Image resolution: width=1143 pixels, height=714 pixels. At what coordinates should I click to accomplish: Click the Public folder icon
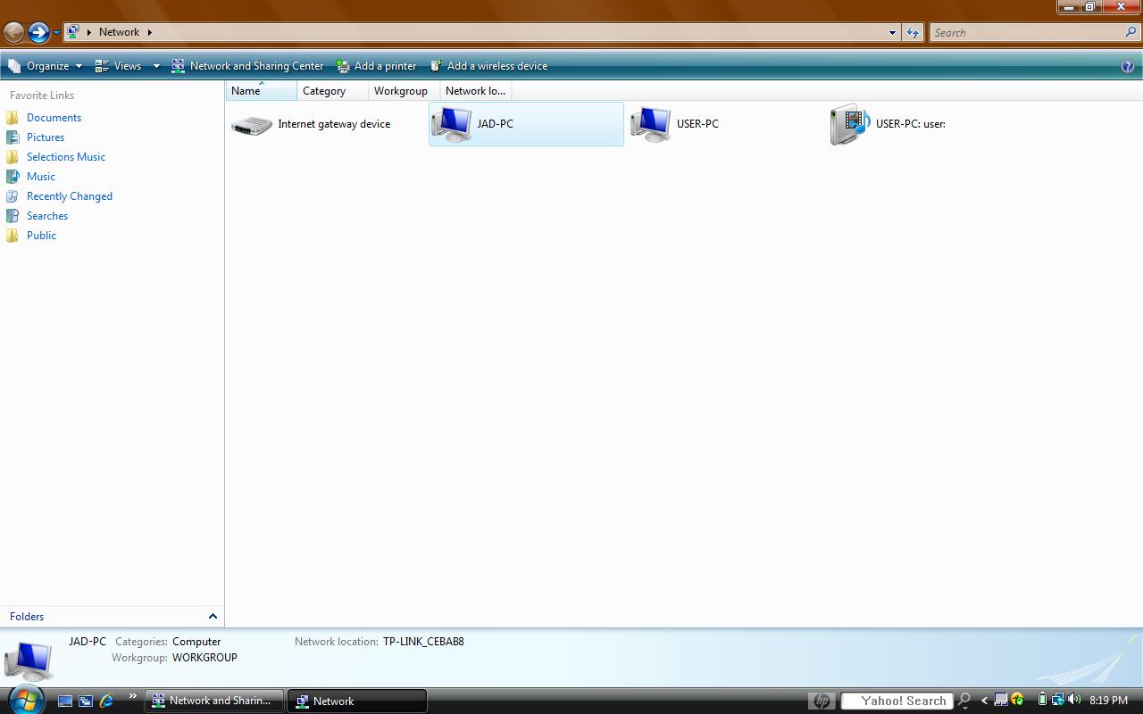pyautogui.click(x=13, y=236)
